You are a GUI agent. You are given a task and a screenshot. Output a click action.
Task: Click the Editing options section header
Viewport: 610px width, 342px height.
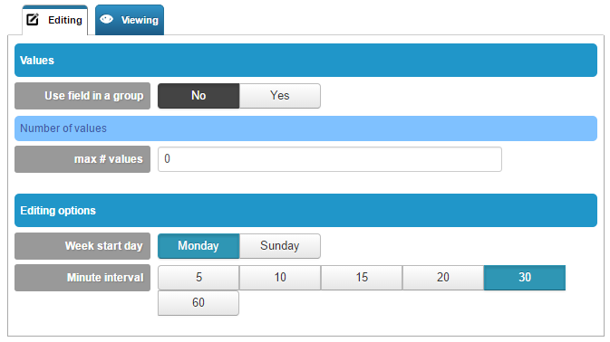[x=305, y=211]
